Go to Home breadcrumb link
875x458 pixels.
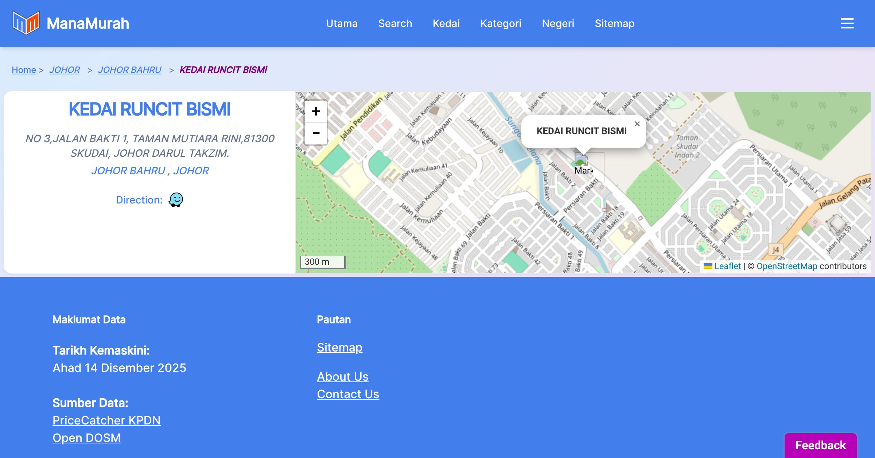(x=24, y=70)
